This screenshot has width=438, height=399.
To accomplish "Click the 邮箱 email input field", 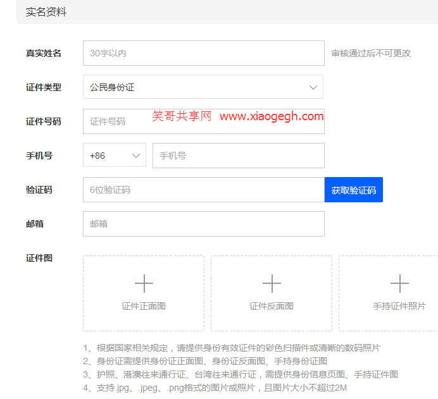I will tap(204, 224).
